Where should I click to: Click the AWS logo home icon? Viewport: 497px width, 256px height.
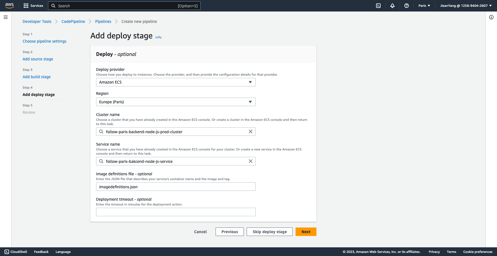[9, 6]
